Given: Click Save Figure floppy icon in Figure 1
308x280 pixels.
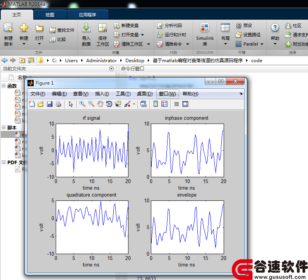Looking at the screenshot, I should click(x=50, y=104).
